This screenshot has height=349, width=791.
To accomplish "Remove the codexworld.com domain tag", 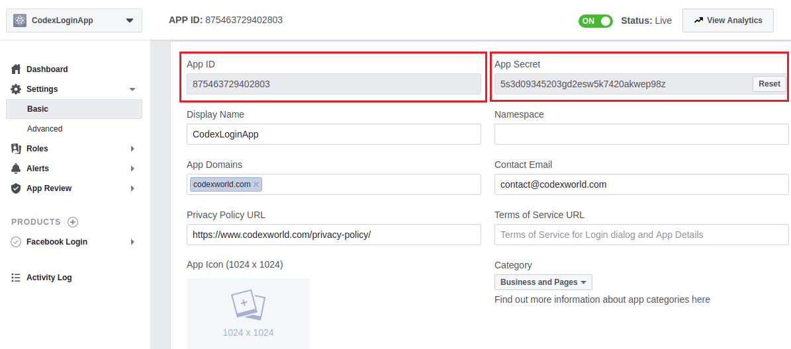I will (256, 184).
